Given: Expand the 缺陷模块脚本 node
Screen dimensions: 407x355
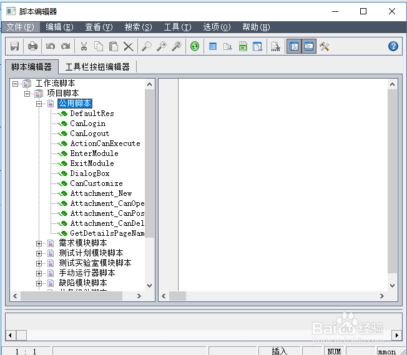Looking at the screenshot, I should tap(39, 283).
